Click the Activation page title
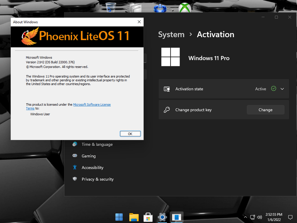This screenshot has width=297, height=223. click(x=215, y=35)
